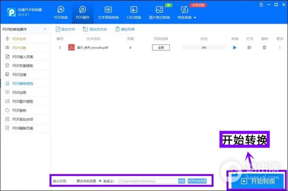Switch to the PDF操作 tab

point(83,13)
